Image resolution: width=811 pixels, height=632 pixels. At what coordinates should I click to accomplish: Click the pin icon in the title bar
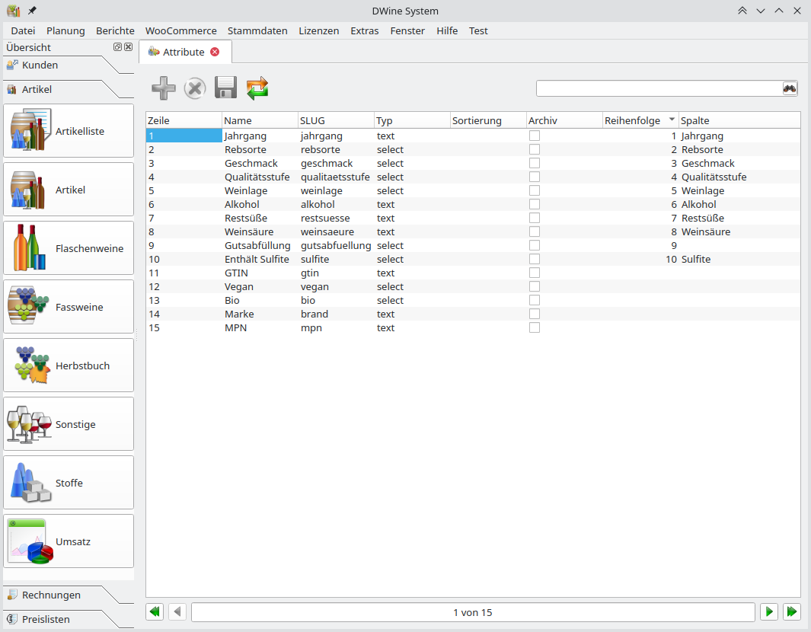(32, 11)
